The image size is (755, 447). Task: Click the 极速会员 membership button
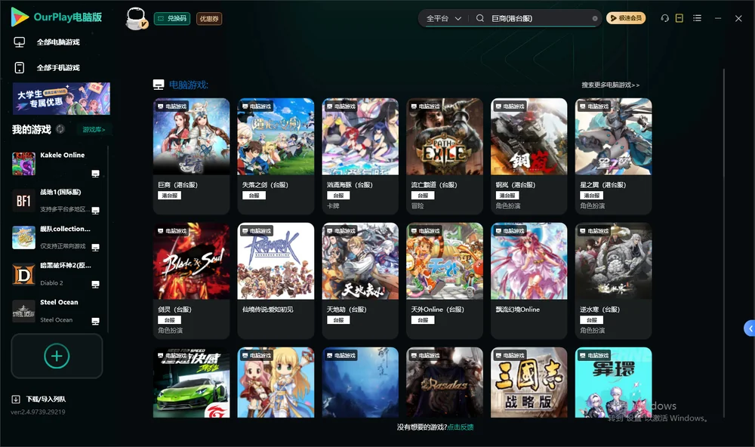click(626, 18)
